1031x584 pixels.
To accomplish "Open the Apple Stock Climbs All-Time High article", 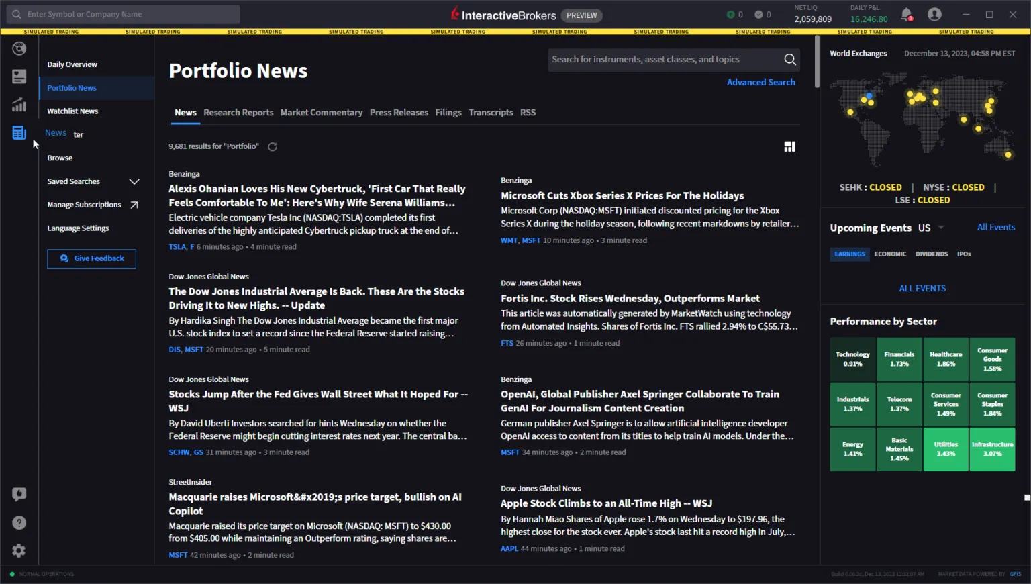I will point(606,503).
